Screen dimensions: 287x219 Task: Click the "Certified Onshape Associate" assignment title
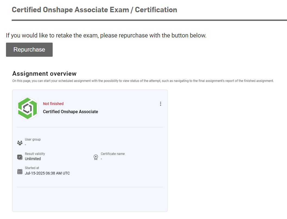(x=71, y=112)
